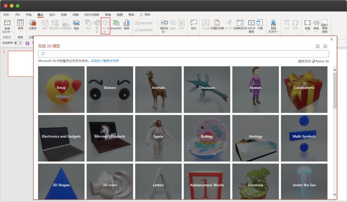Click the date and time (日期和时间) icon

(240, 23)
